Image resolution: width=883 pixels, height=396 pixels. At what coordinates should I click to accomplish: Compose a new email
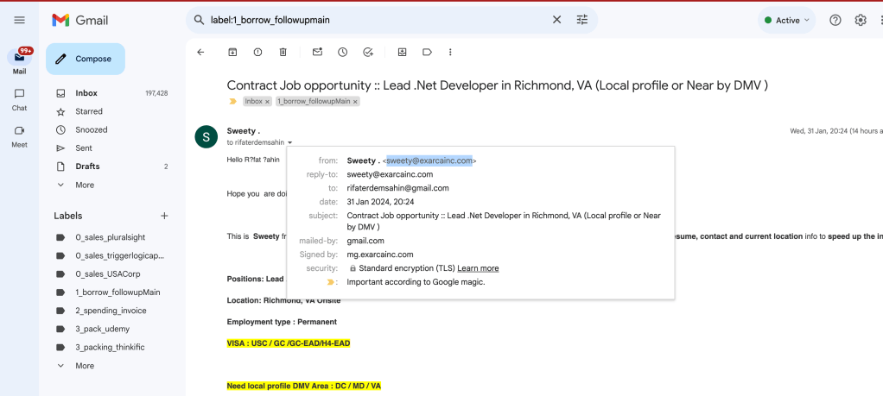86,59
